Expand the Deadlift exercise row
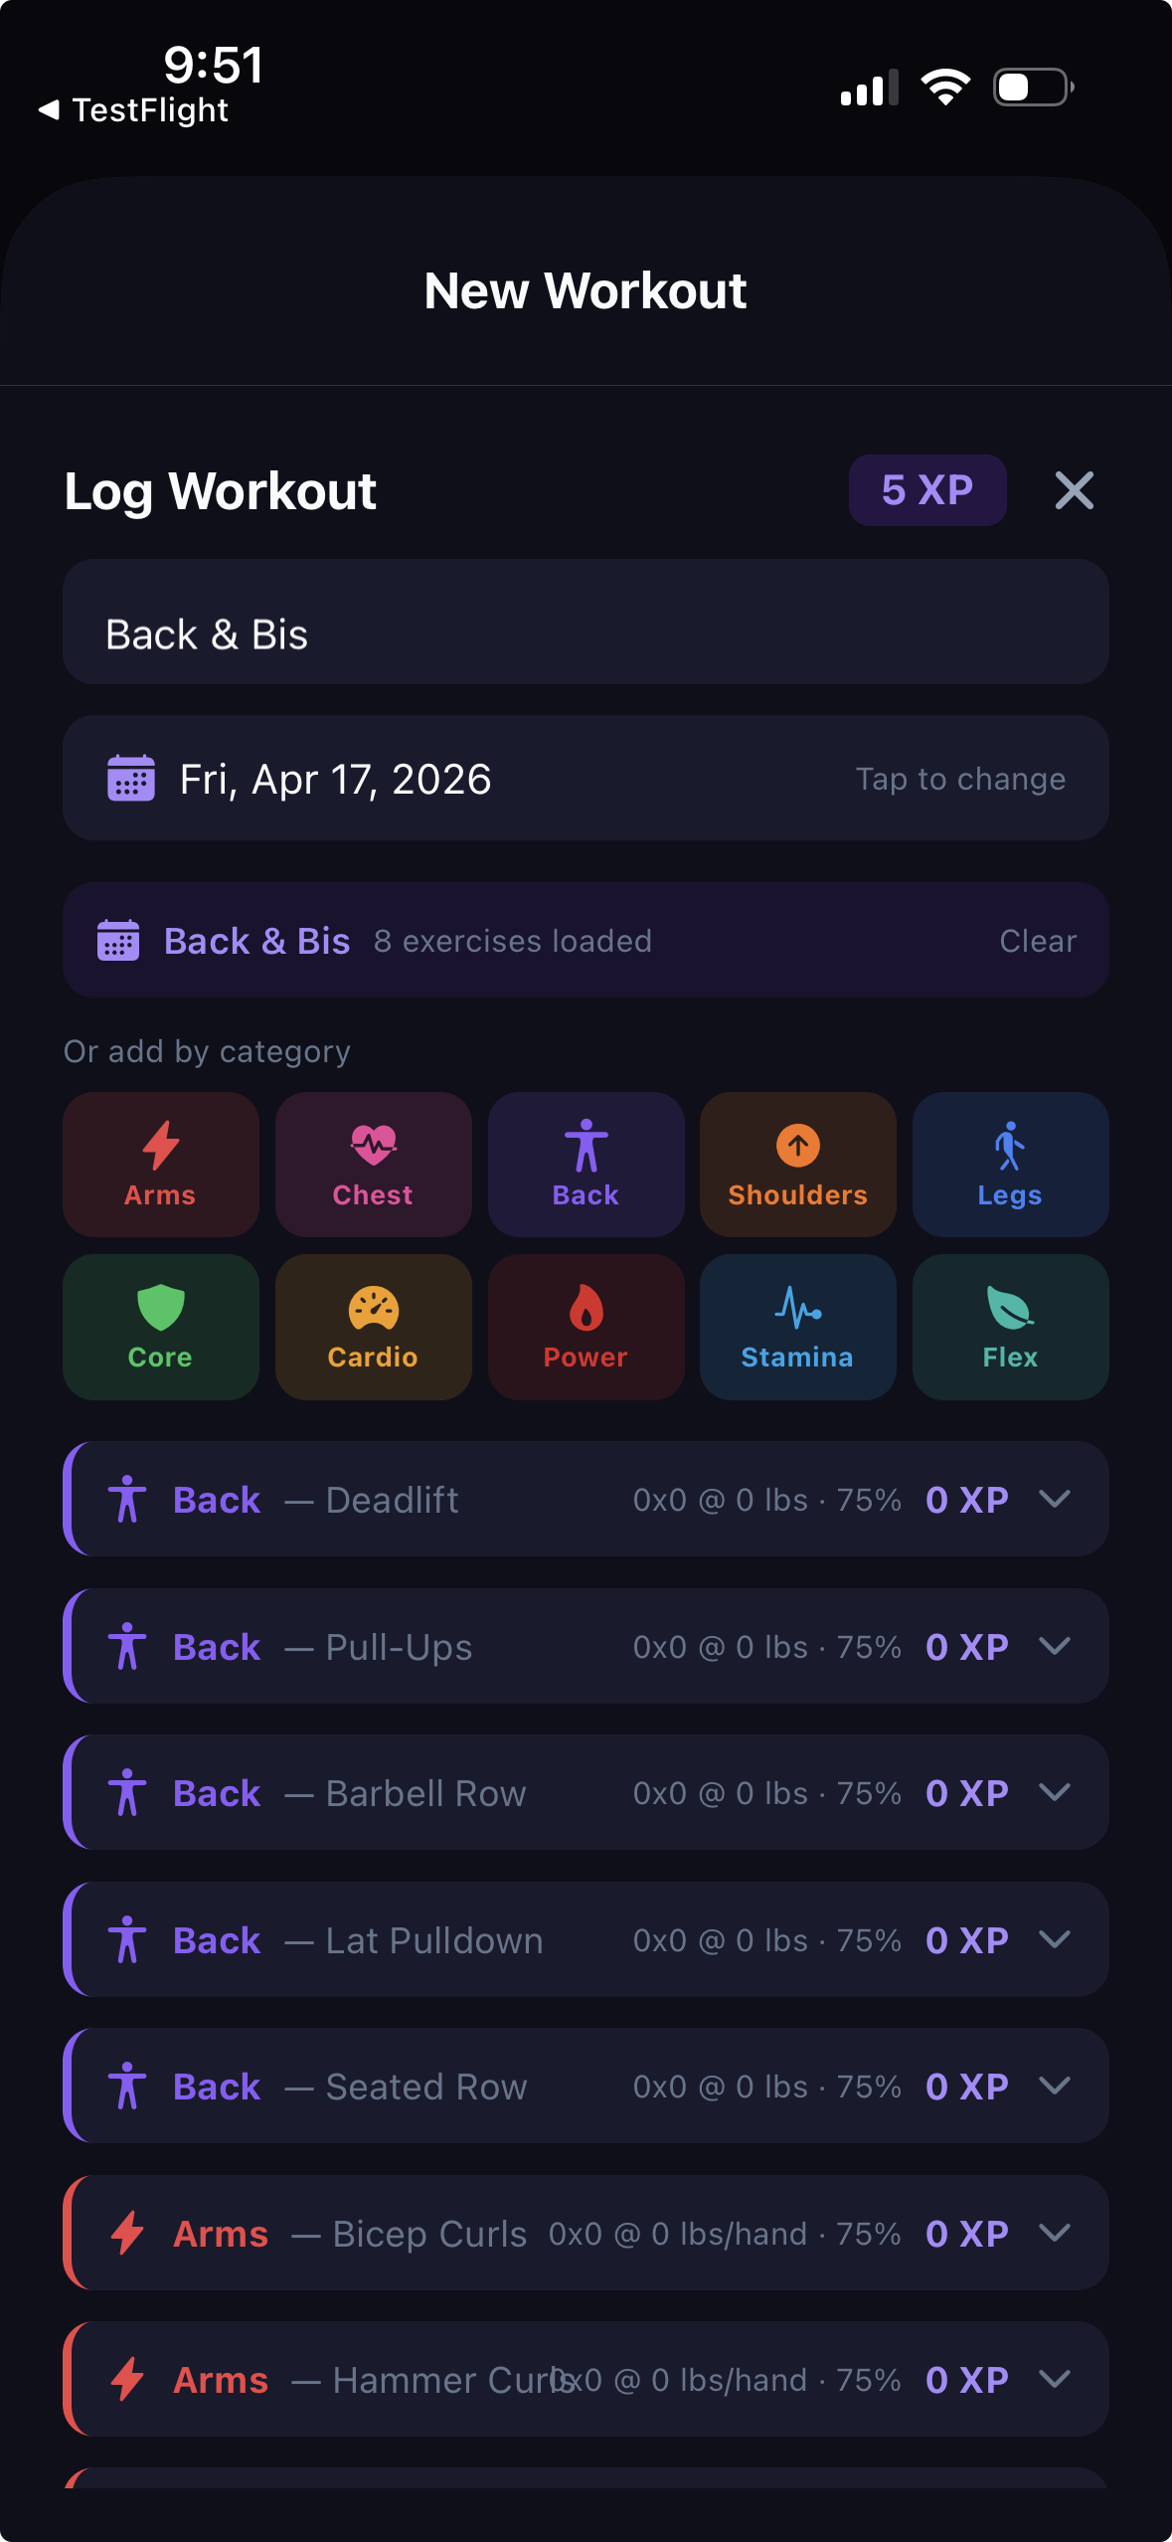1172x2542 pixels. (1054, 1499)
